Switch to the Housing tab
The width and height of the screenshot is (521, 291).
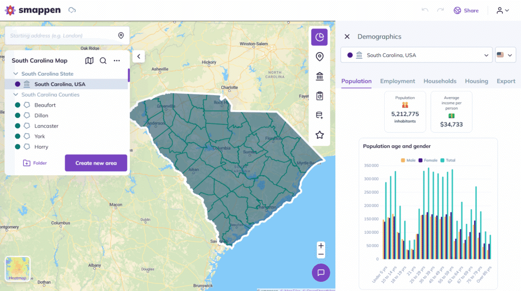click(x=476, y=81)
